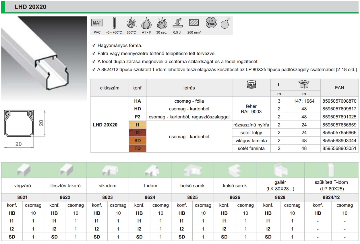The width and height of the screenshot is (360, 244).
Task: Click the szűkített T-idom reducer image
Action: 331,170
